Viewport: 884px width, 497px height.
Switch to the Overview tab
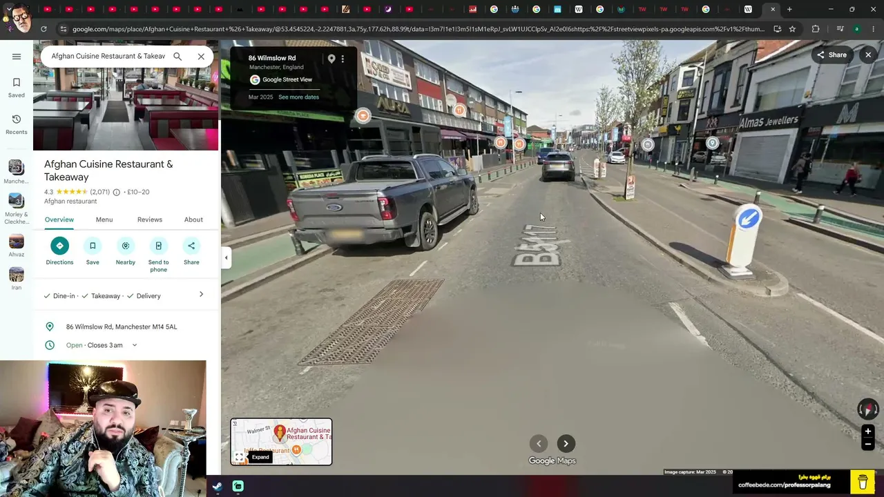59,220
